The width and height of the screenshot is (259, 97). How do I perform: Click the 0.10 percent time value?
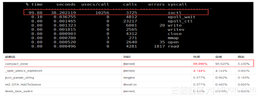click(37, 17)
